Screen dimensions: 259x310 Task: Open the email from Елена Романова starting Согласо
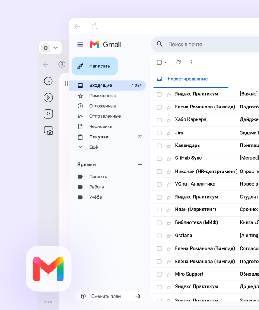tap(205, 248)
